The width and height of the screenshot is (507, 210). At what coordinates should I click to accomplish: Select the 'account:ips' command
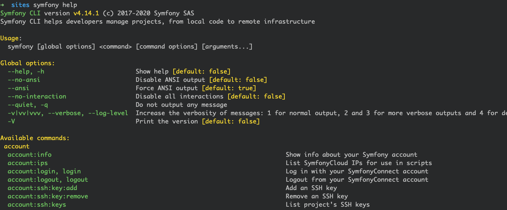pos(28,163)
